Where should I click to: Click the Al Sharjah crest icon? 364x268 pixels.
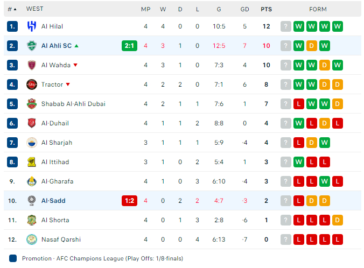point(32,143)
